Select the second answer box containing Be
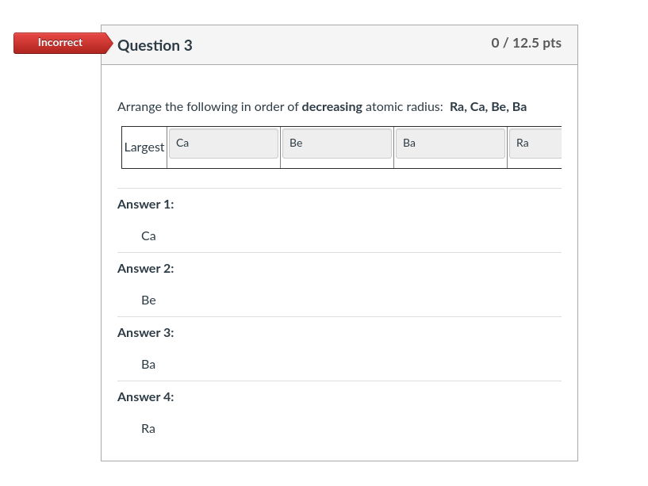Screen dimensions: 648x486 [x=337, y=144]
